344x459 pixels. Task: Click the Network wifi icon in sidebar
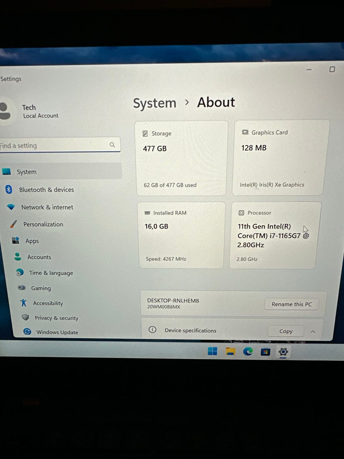coord(11,207)
